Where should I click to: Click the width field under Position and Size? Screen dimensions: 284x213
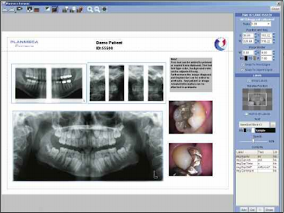click(248, 41)
